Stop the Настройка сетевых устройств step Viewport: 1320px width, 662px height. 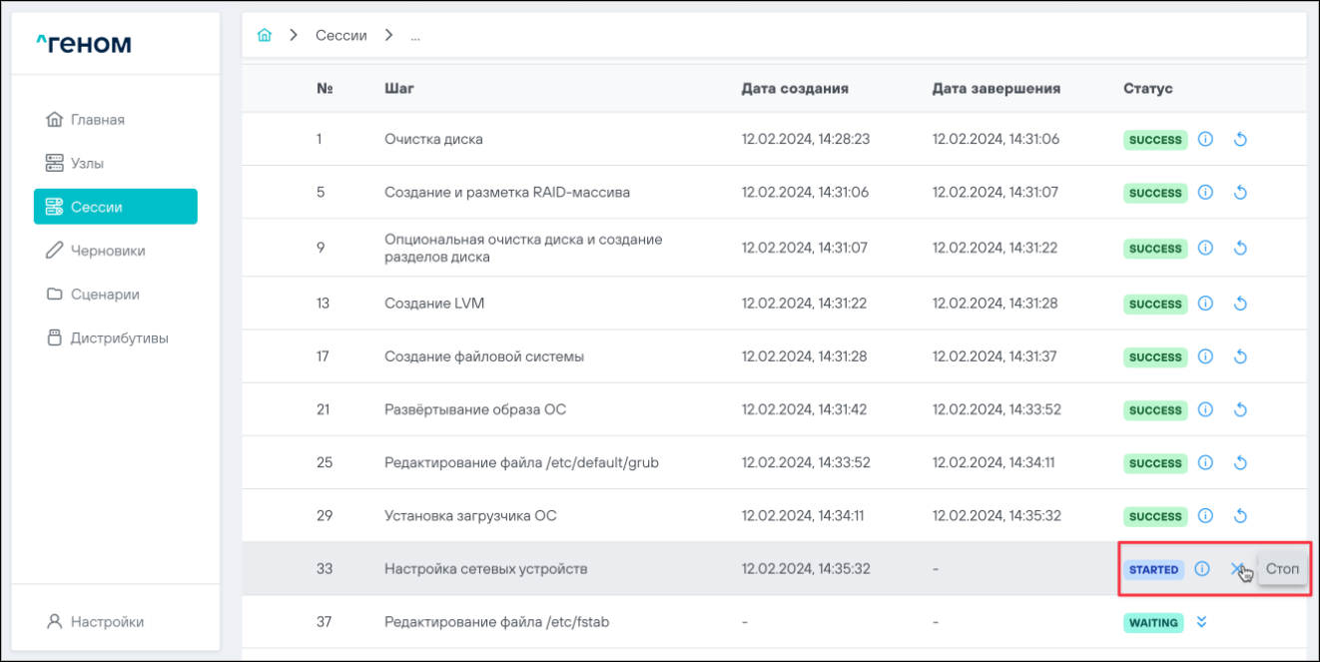click(1237, 569)
